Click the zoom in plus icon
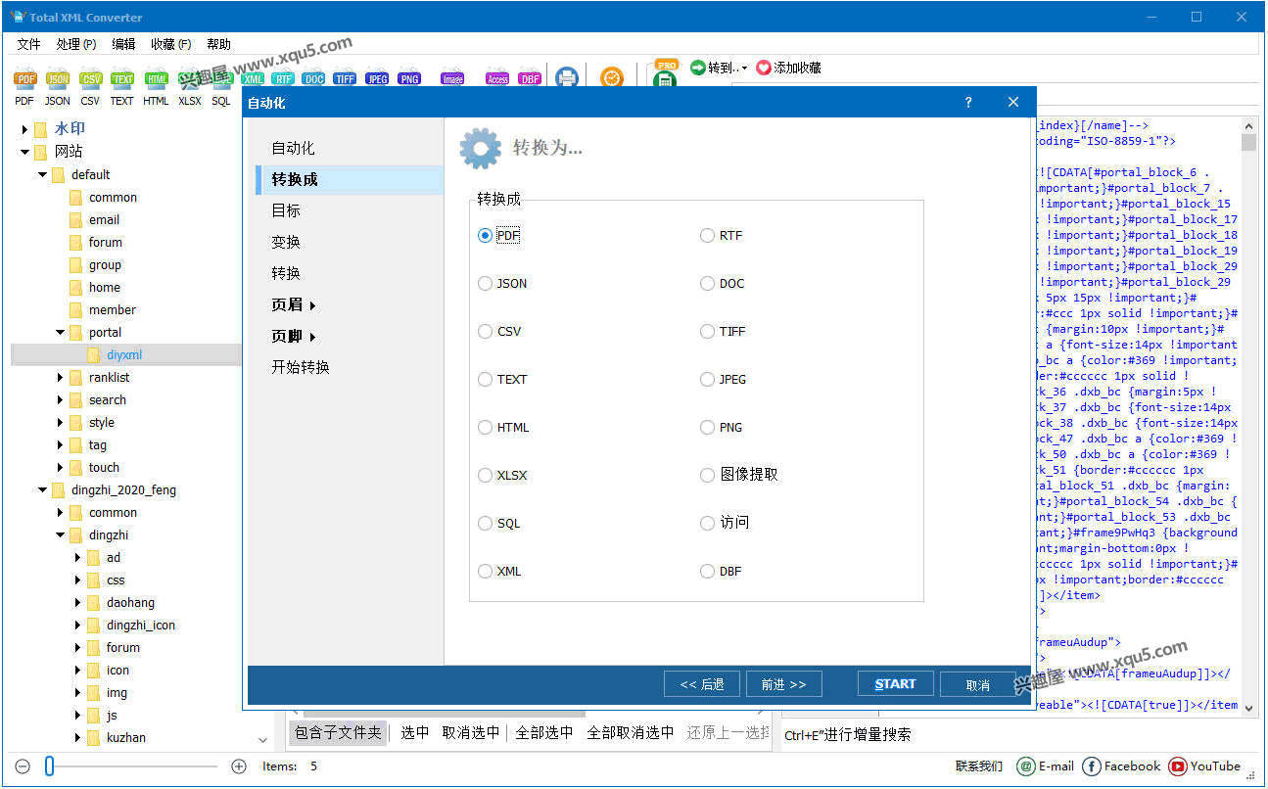The height and width of the screenshot is (789, 1268). pyautogui.click(x=238, y=766)
